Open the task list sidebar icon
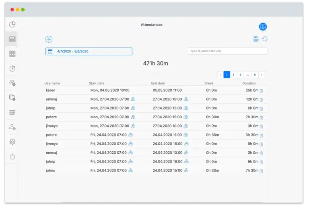 point(12,112)
